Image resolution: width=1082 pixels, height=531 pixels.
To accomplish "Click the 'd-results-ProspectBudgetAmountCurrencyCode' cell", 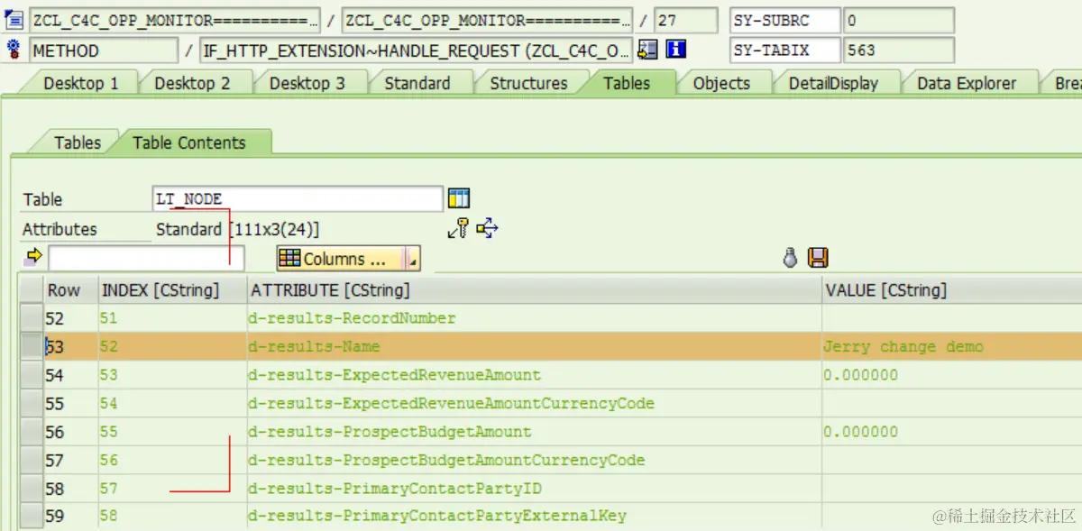I will [534, 460].
